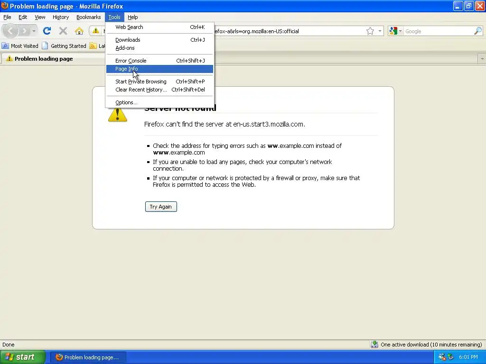
Task: Select Add-ons in the Tools menu
Action: tap(159, 48)
